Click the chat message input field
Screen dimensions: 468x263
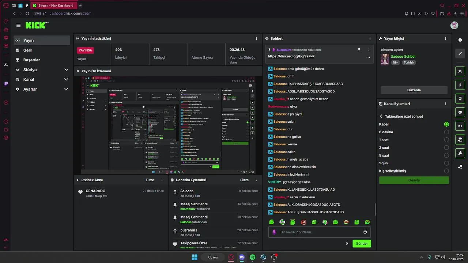(320, 232)
